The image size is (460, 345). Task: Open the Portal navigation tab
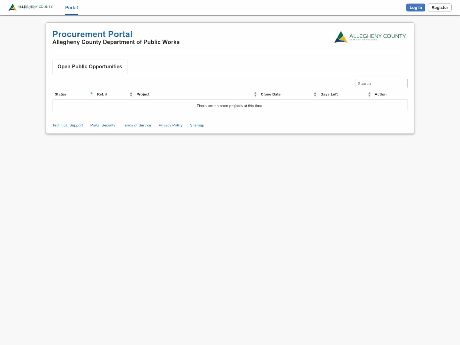[x=72, y=8]
